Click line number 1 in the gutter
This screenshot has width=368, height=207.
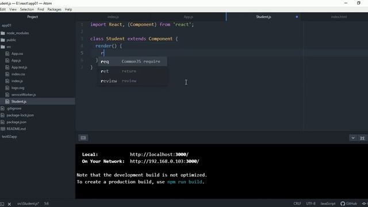point(82,25)
